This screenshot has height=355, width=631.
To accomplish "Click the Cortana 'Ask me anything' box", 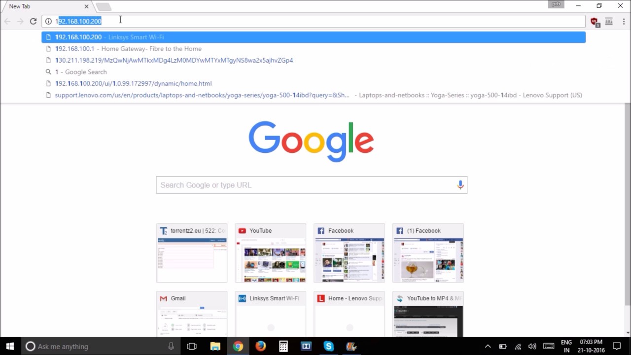I will (x=101, y=346).
